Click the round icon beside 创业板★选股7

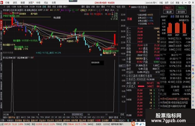[x=4, y=58]
